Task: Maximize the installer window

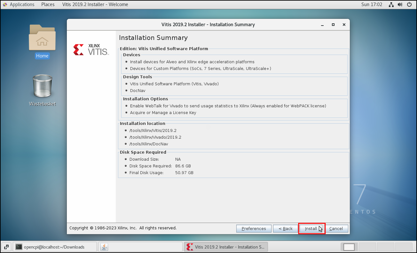Action: pos(333,25)
